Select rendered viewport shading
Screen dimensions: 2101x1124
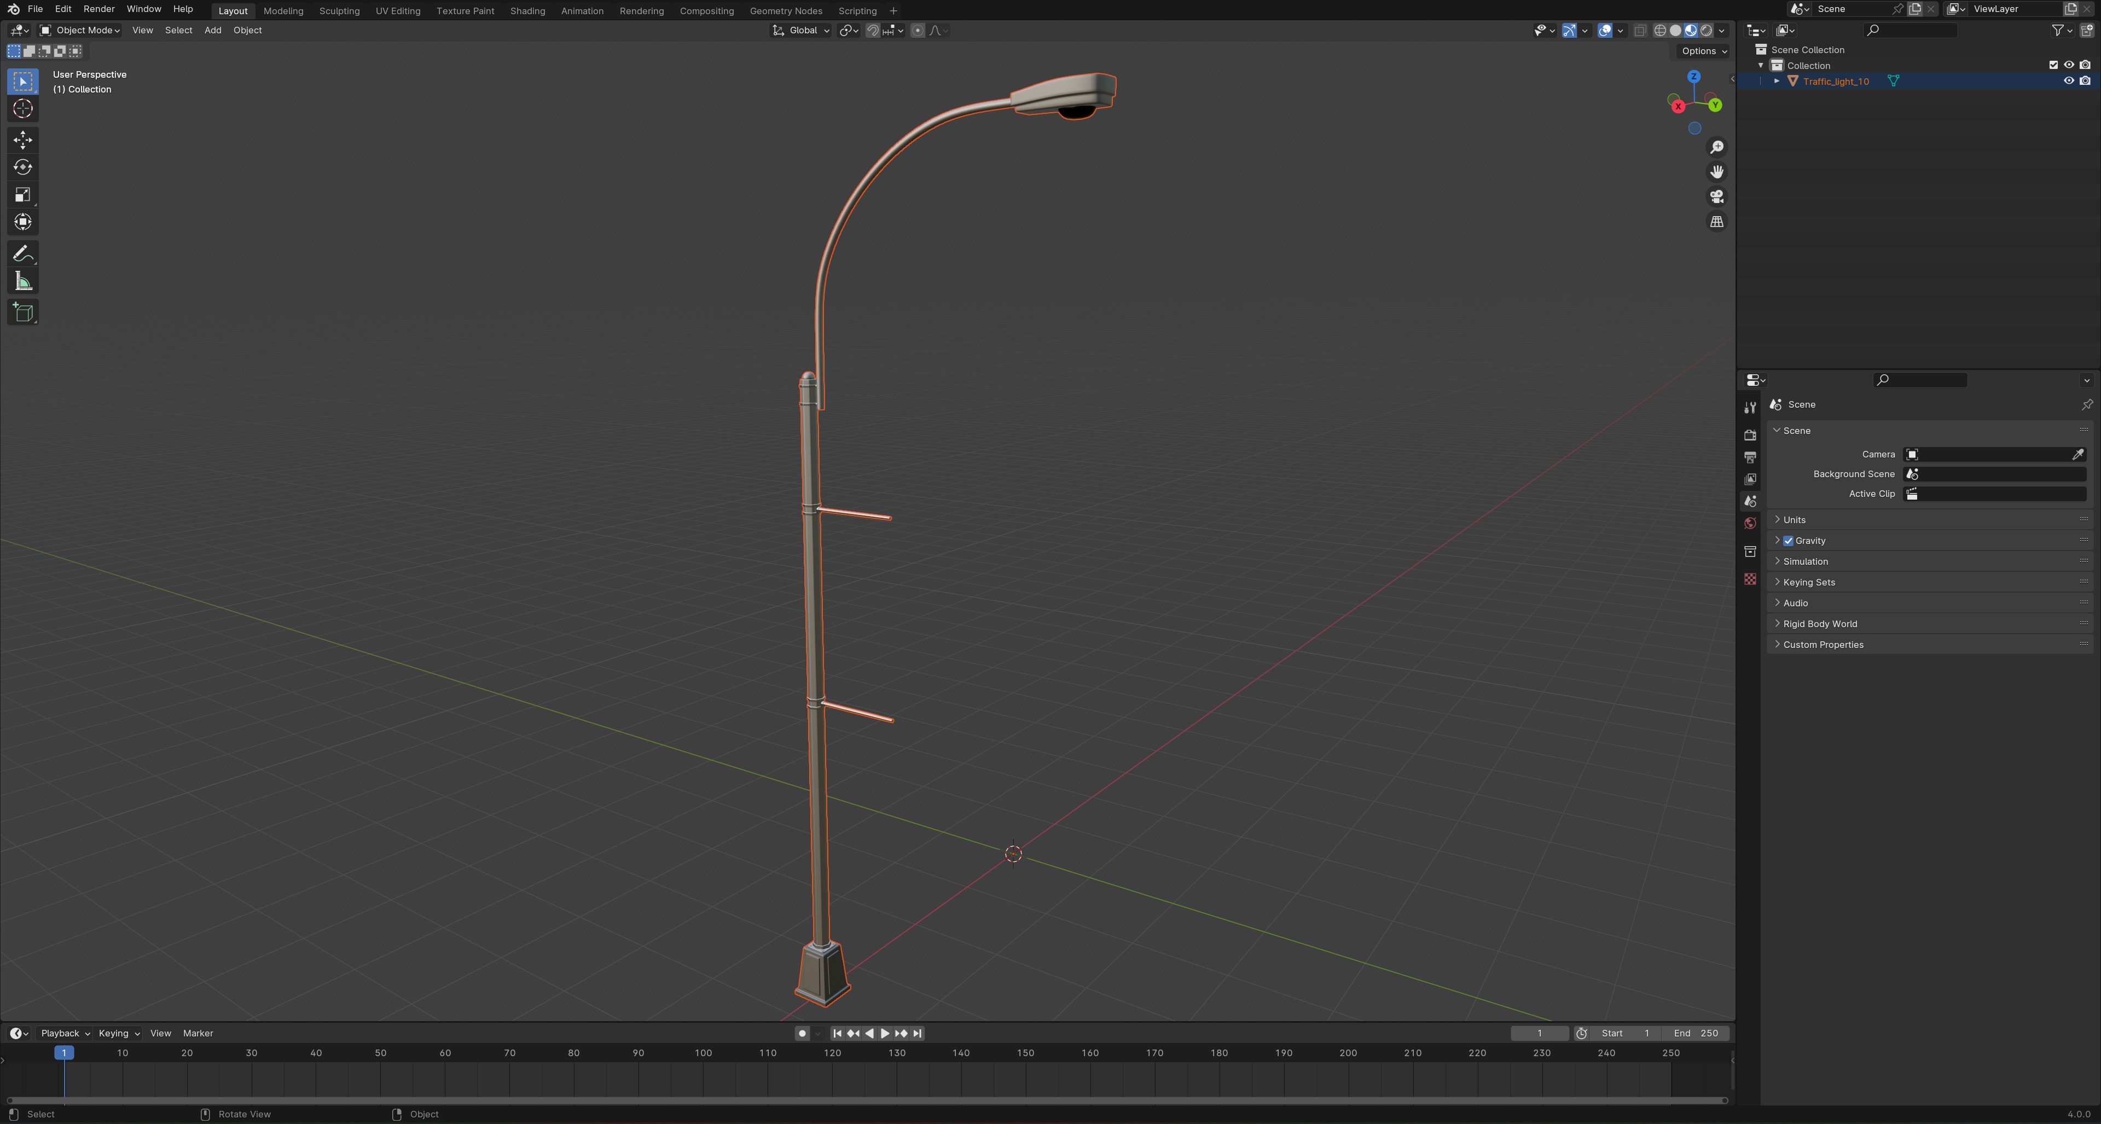[x=1707, y=30]
